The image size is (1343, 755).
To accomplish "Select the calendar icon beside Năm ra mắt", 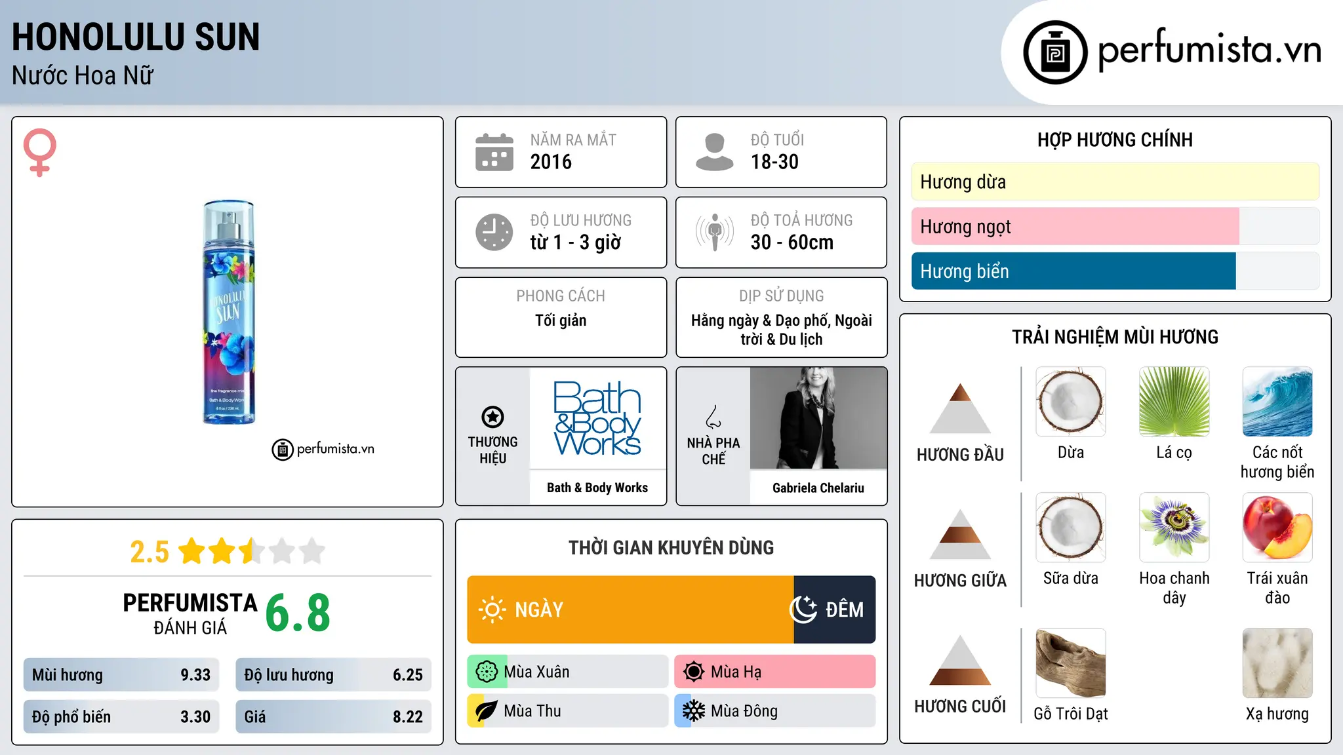I will 494,152.
